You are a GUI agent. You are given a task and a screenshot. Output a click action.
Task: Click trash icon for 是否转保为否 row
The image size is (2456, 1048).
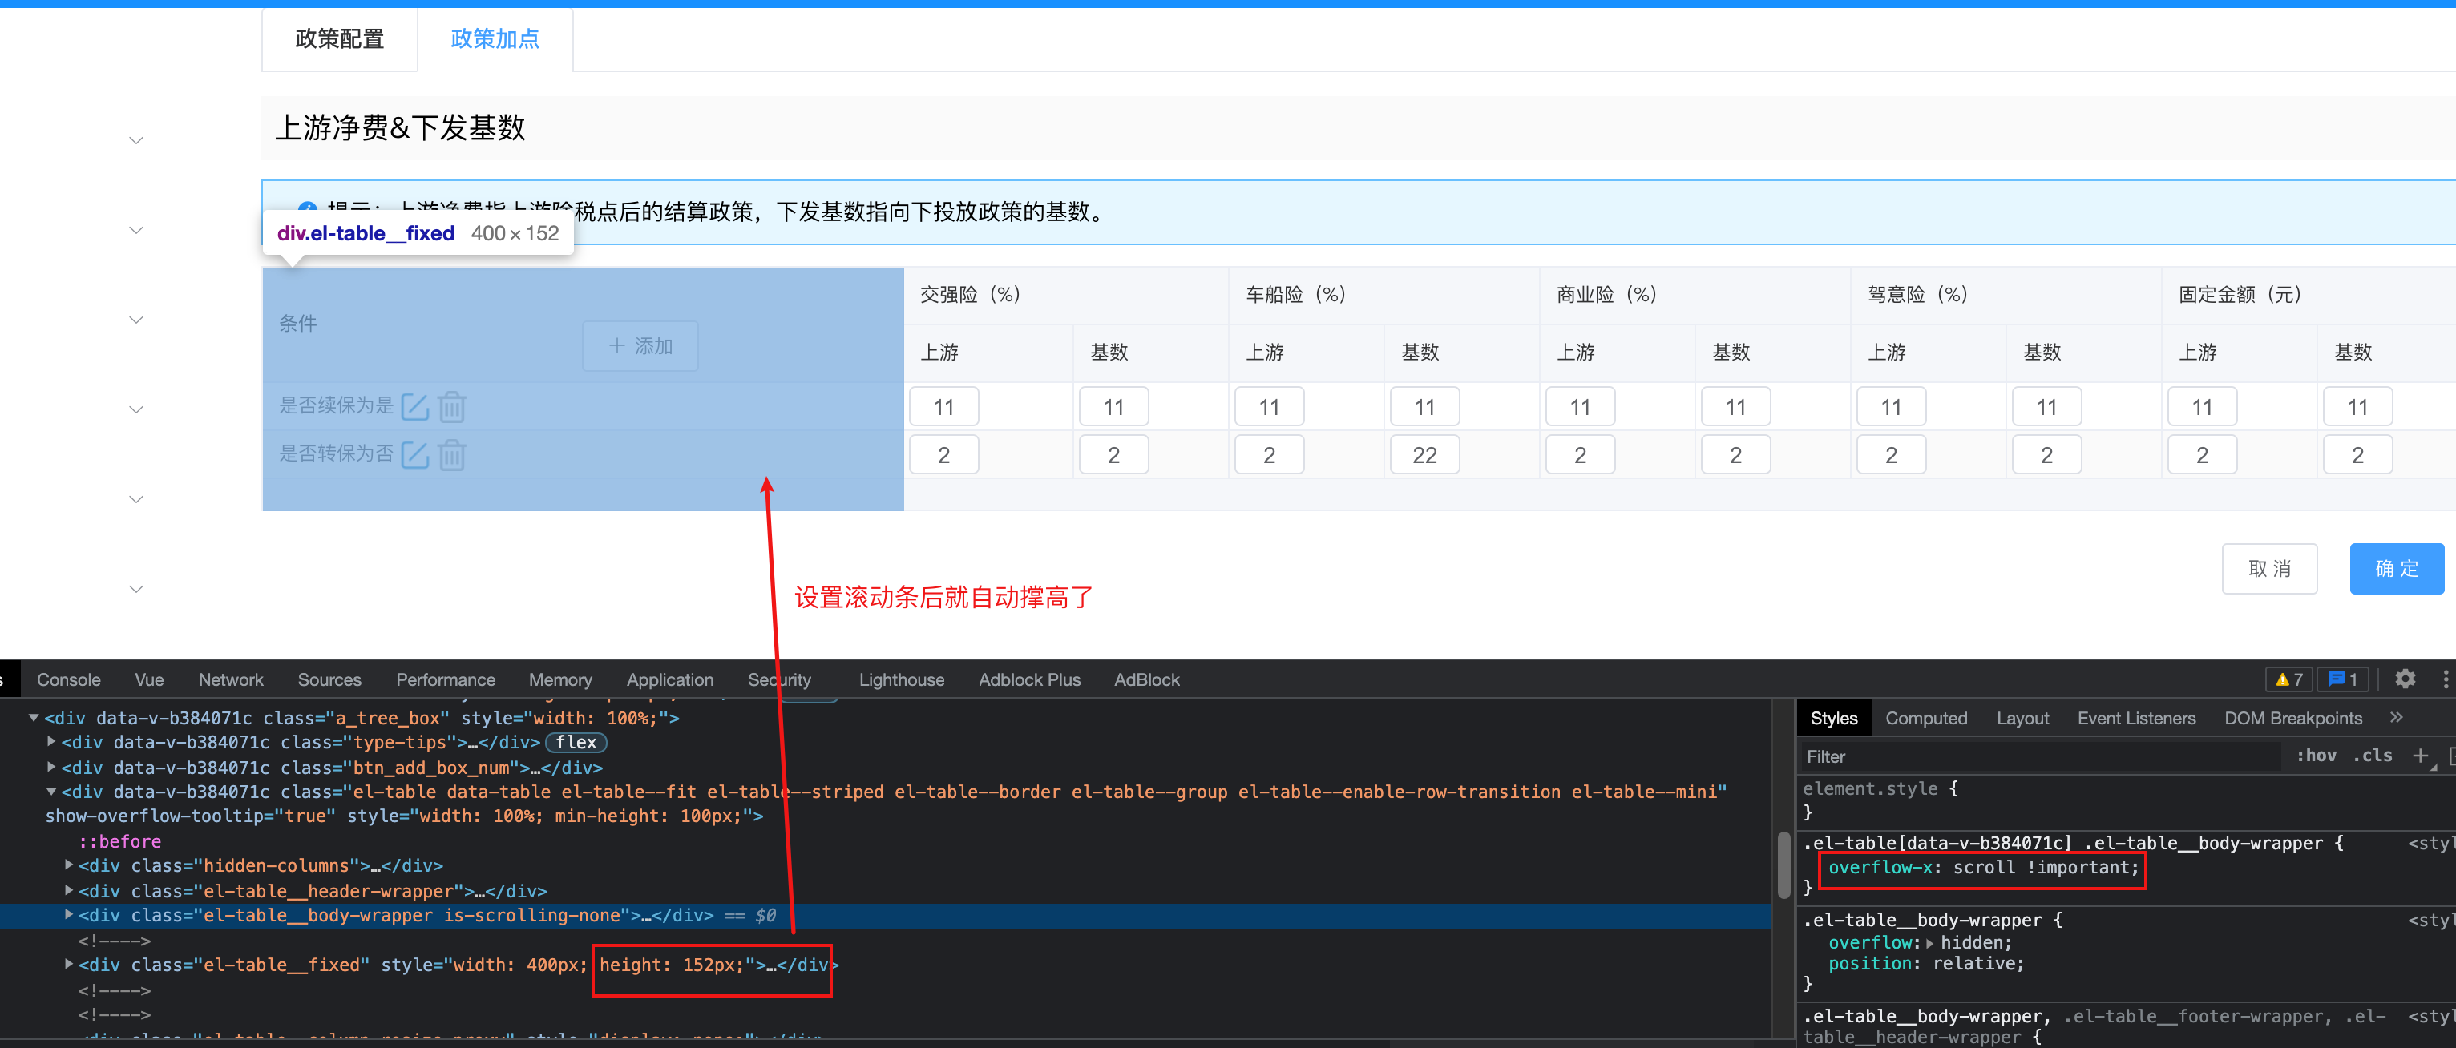click(452, 454)
